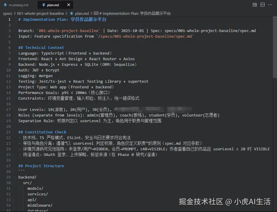
Task: Click line number 1 in the gutter
Action: [x=9, y=20]
